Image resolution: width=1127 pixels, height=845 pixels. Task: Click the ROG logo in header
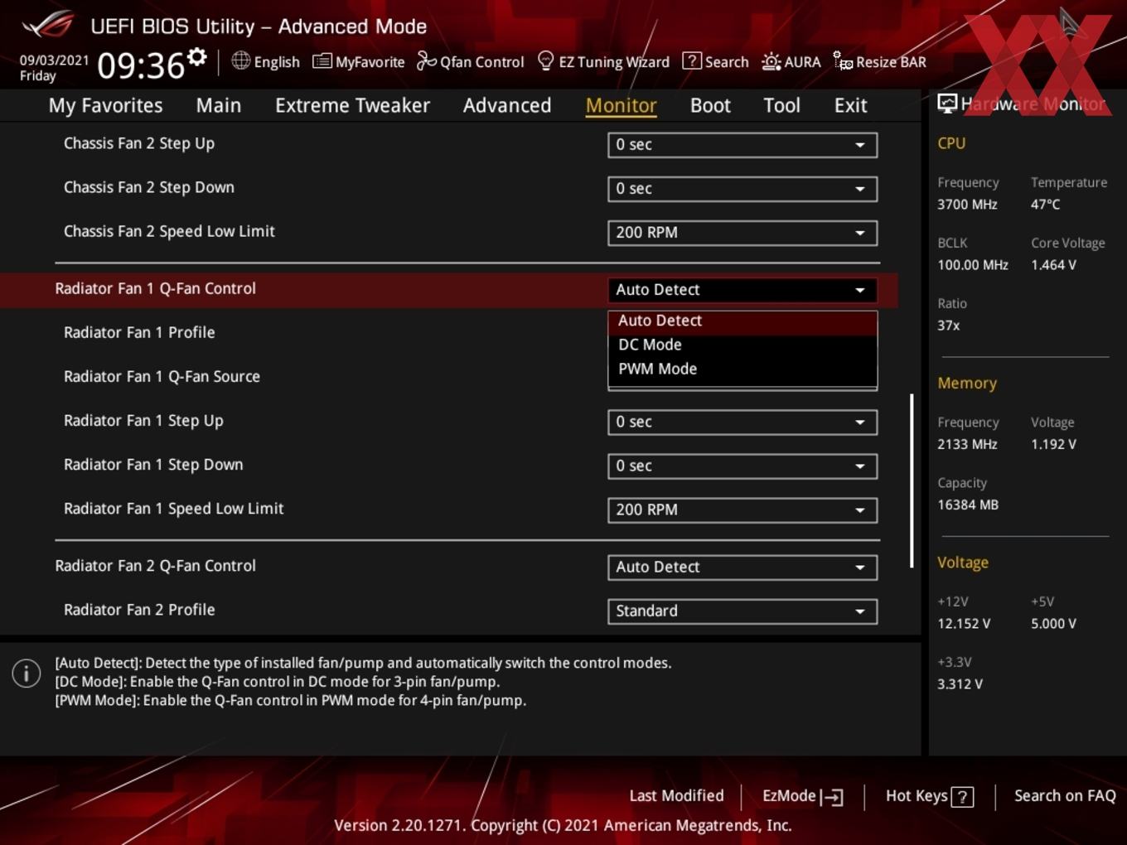click(x=48, y=25)
